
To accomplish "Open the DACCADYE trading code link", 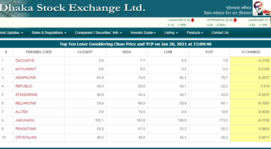I will click(25, 60).
